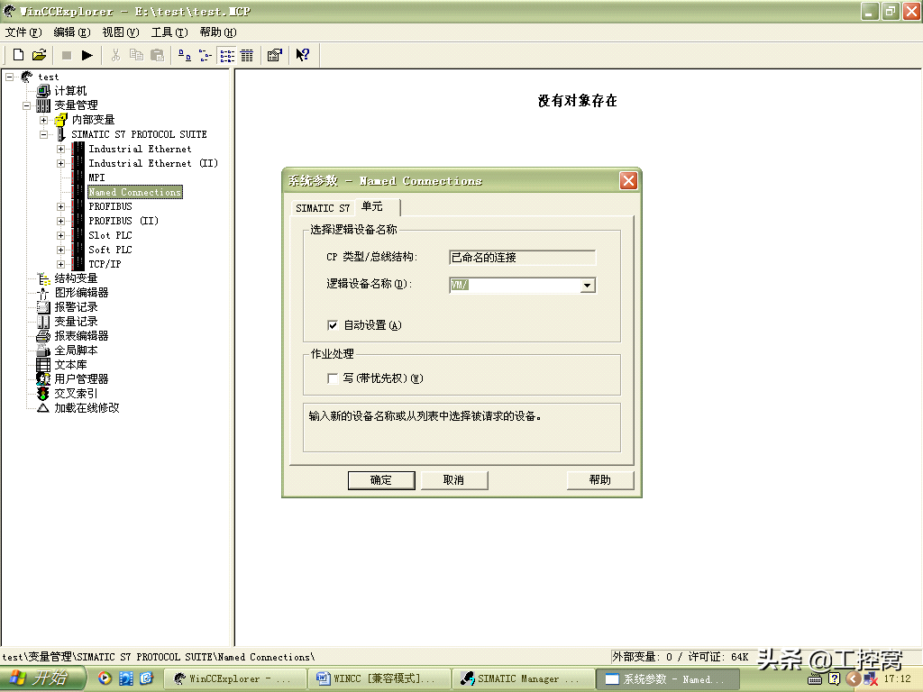
Task: Open the 逻辑设备名称 dropdown arrow
Action: click(587, 286)
